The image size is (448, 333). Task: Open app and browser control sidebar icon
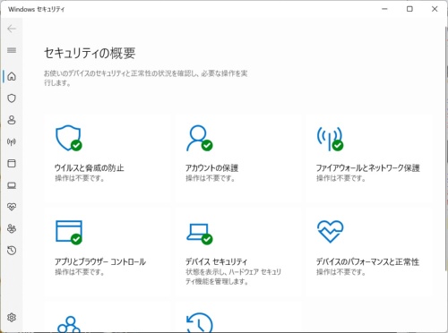pos(12,163)
